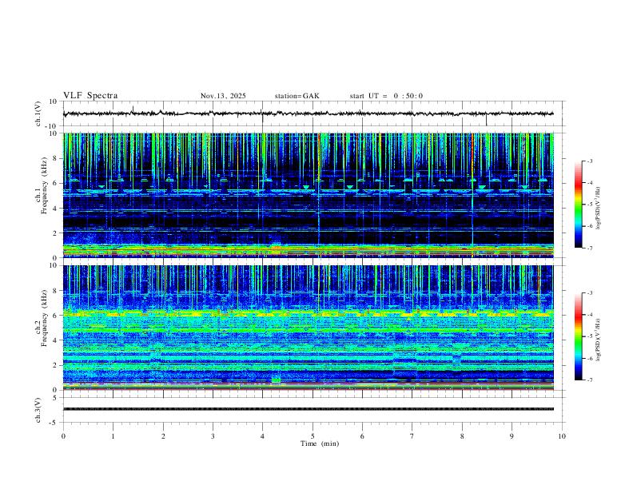Click the upper PSD color scale bar
Image resolution: width=633 pixels, height=489 pixels.
coord(578,205)
